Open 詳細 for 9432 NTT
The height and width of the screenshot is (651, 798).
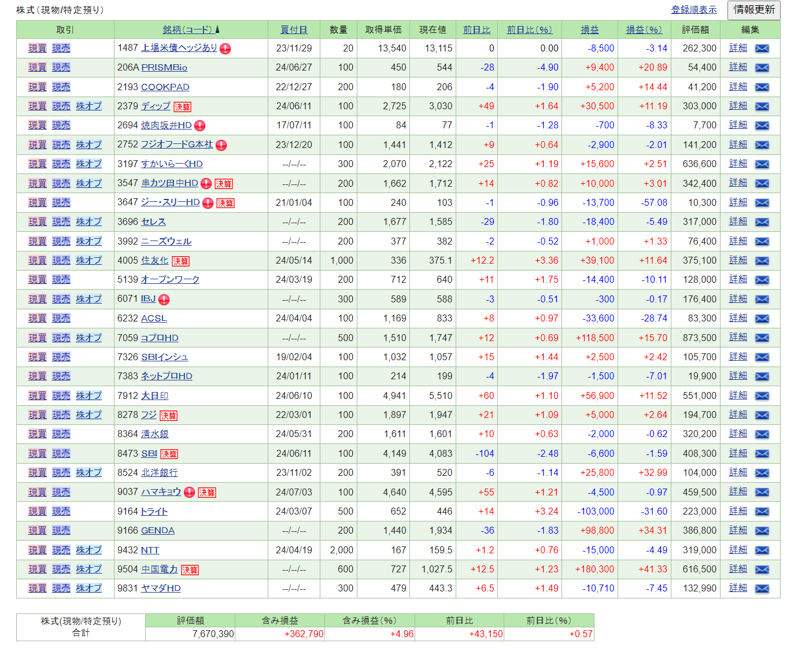[x=738, y=550]
